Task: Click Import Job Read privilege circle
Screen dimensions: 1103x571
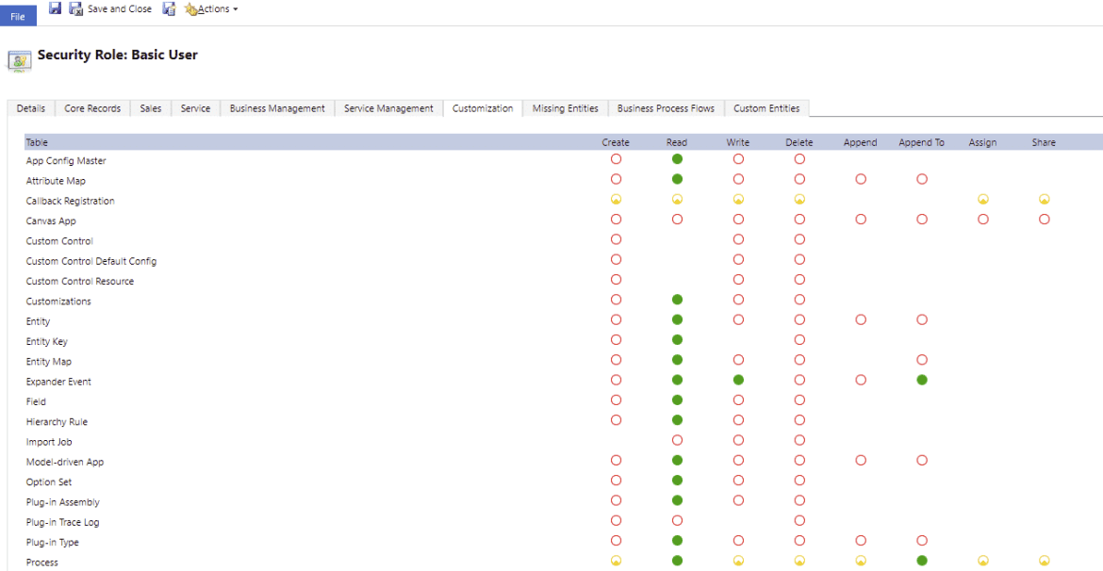Action: [677, 440]
